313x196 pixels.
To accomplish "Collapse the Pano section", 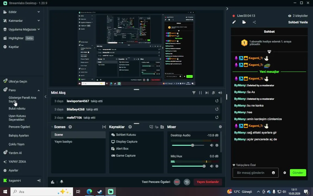I will (x=39, y=90).
